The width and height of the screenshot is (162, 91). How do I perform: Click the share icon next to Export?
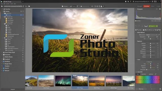point(157,26)
